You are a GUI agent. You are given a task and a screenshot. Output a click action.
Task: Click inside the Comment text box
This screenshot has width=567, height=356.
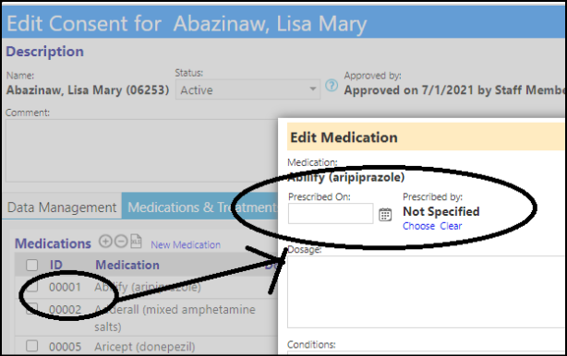(142, 150)
